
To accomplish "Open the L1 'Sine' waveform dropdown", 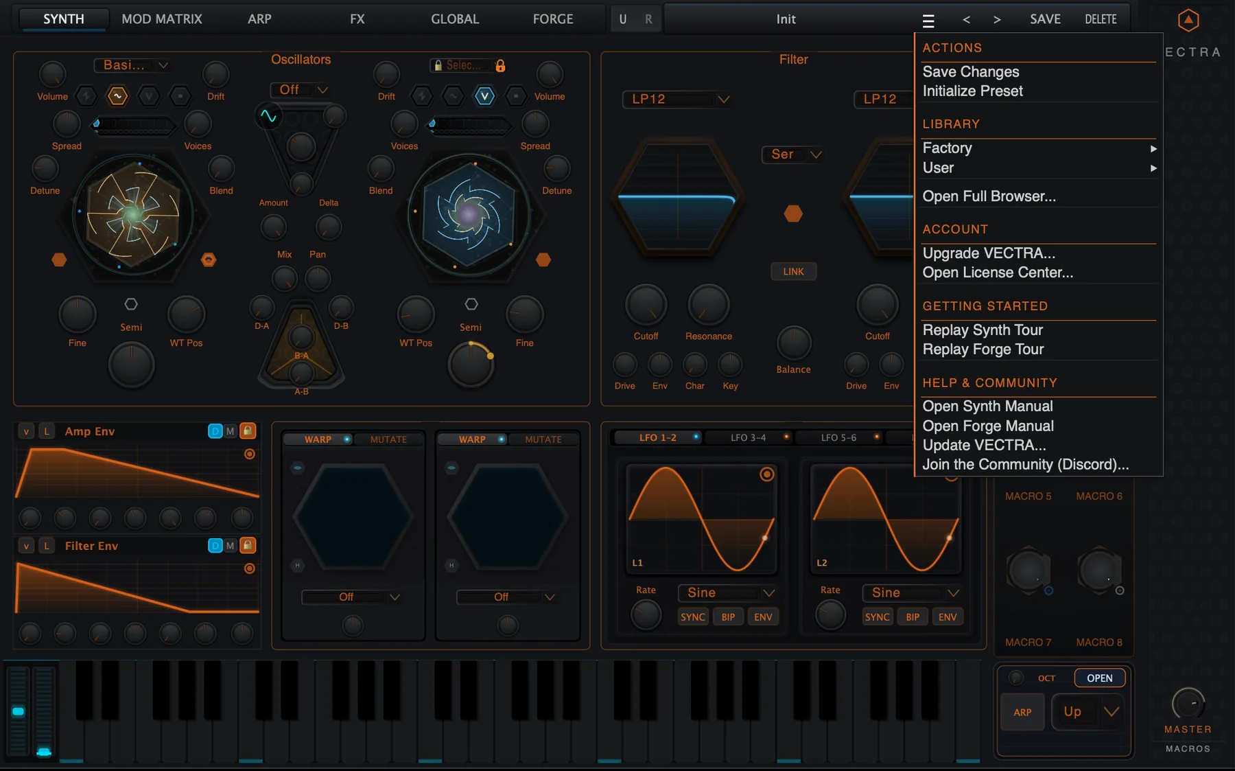I will coord(728,592).
